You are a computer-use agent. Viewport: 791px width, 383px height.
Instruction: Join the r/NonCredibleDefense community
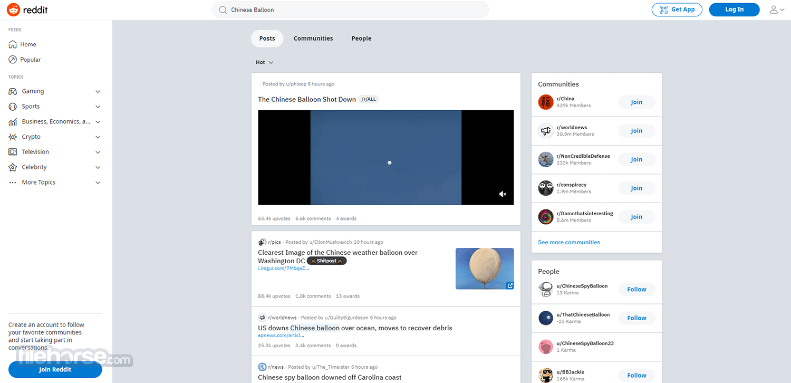pyautogui.click(x=636, y=159)
